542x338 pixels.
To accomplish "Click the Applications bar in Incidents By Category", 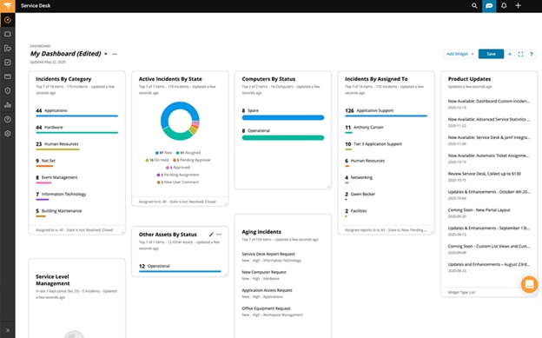I will click(76, 116).
